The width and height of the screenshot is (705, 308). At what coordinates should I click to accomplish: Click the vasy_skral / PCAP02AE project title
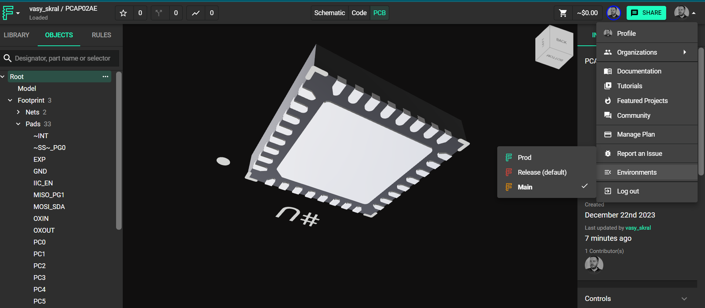pos(63,8)
